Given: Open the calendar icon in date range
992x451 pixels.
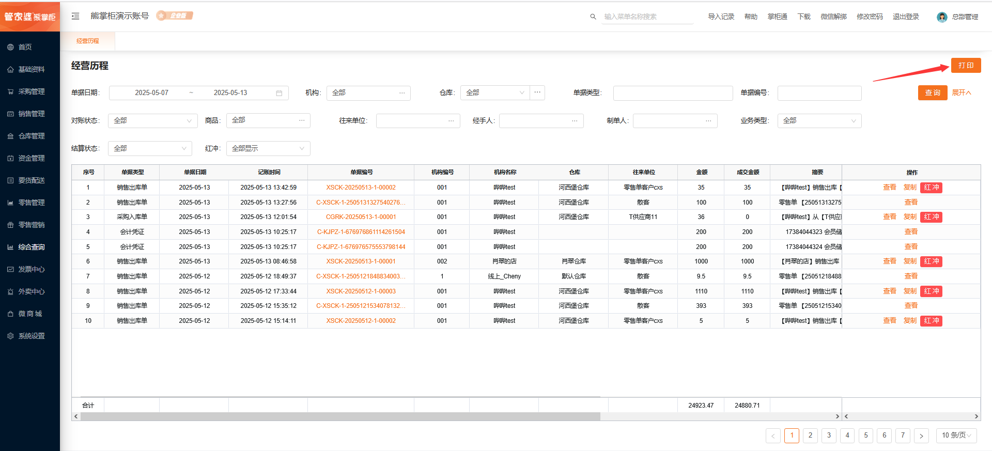Looking at the screenshot, I should click(279, 93).
